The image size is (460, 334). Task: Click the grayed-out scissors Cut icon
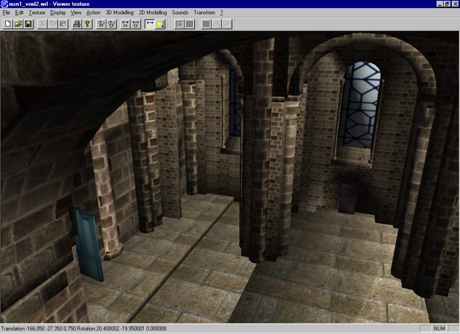pos(42,24)
